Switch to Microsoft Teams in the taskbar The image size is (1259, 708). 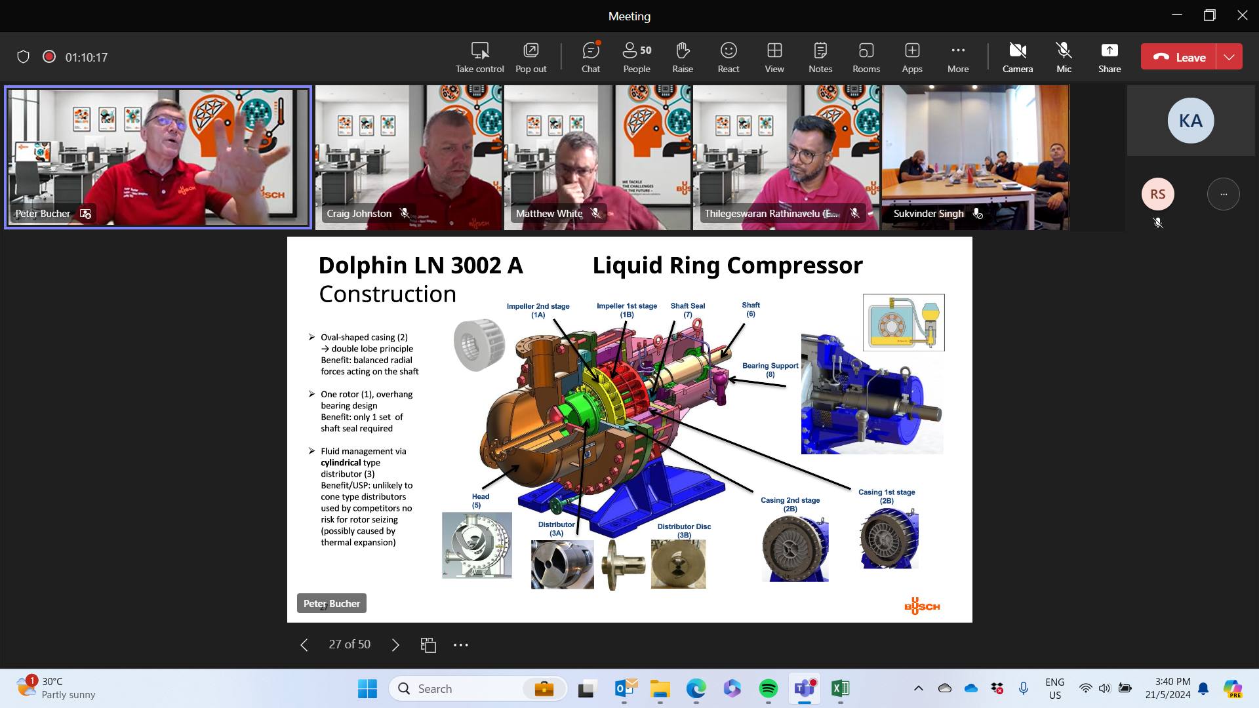pos(805,688)
